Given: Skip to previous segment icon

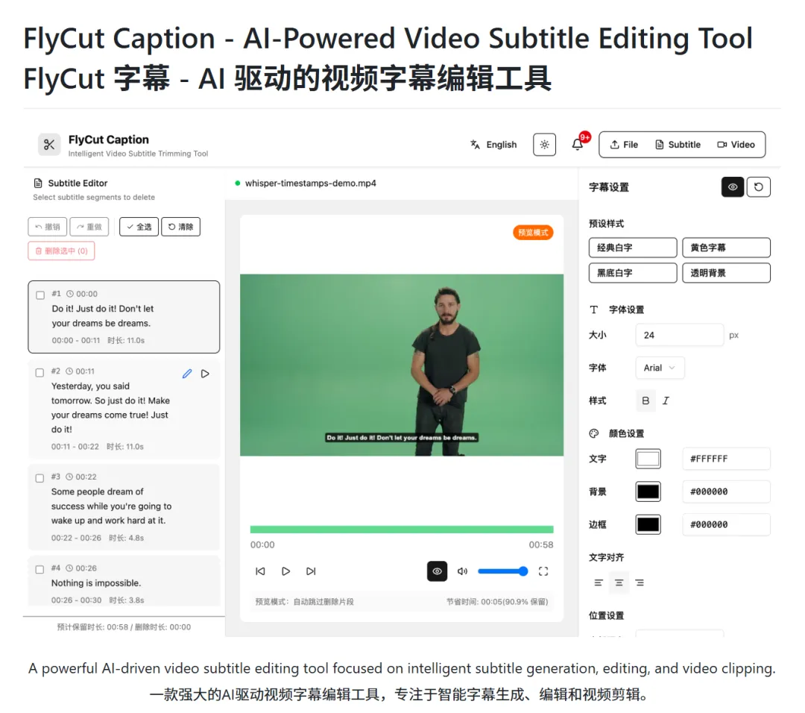Looking at the screenshot, I should [260, 571].
